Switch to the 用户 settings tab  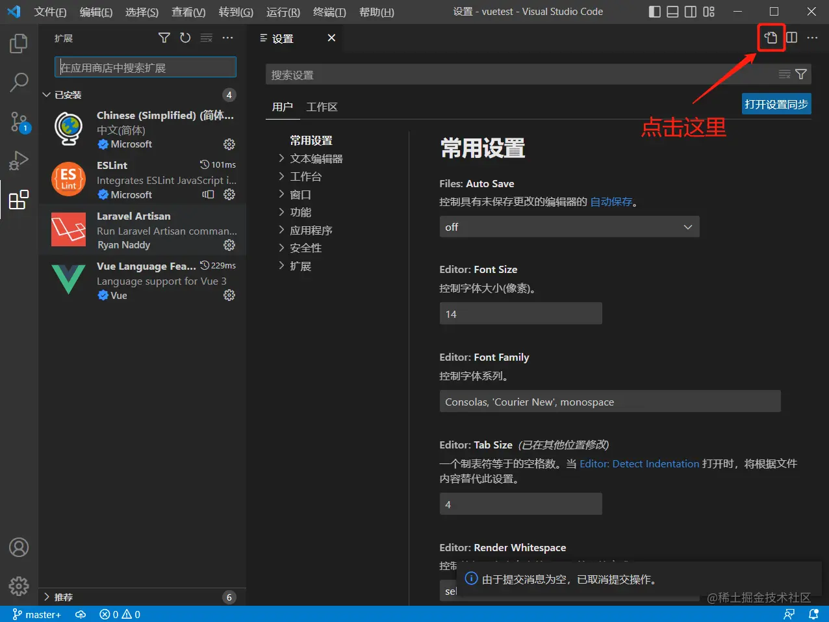point(283,107)
